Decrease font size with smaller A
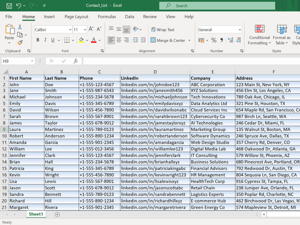 point(99,29)
